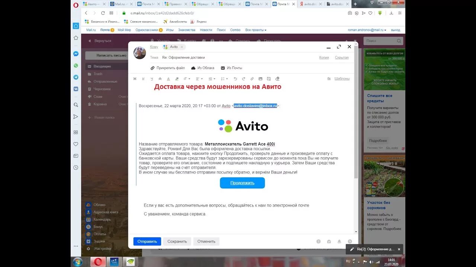This screenshot has height=267, width=476.
Task: Open Одноклассники in top navigation
Action: (x=147, y=30)
